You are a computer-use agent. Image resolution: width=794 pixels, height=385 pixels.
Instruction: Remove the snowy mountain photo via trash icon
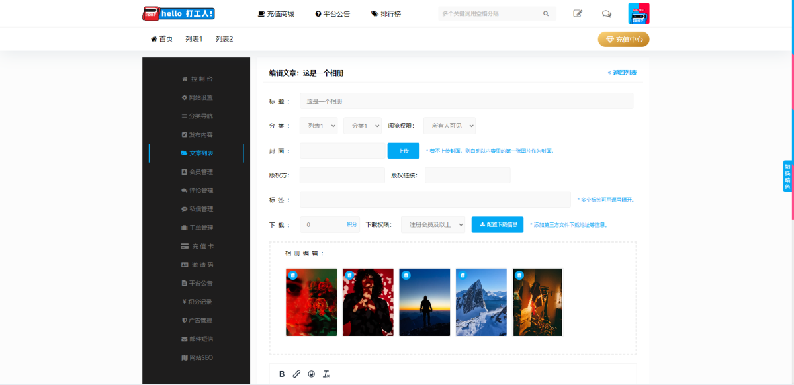(x=463, y=275)
